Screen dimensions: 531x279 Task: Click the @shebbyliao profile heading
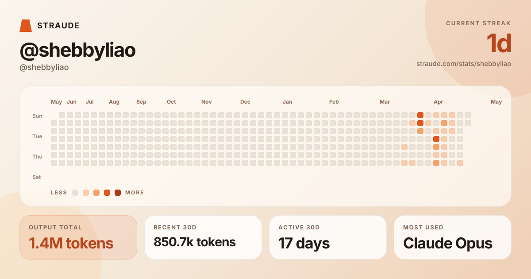(x=77, y=50)
